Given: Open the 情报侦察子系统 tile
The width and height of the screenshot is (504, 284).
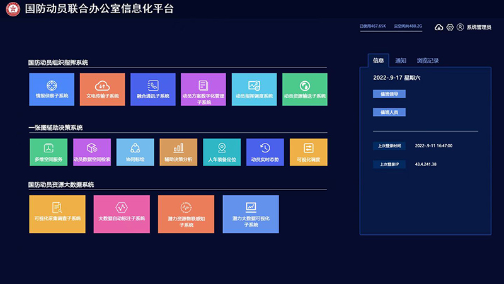Looking at the screenshot, I should (52, 89).
